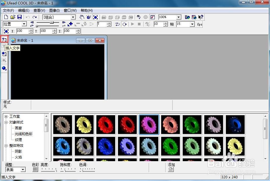Expand the 工作室 tree node
The width and height of the screenshot is (270, 181).
coord(6,116)
